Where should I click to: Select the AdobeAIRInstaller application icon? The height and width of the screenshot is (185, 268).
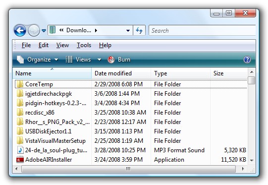pyautogui.click(x=20, y=160)
